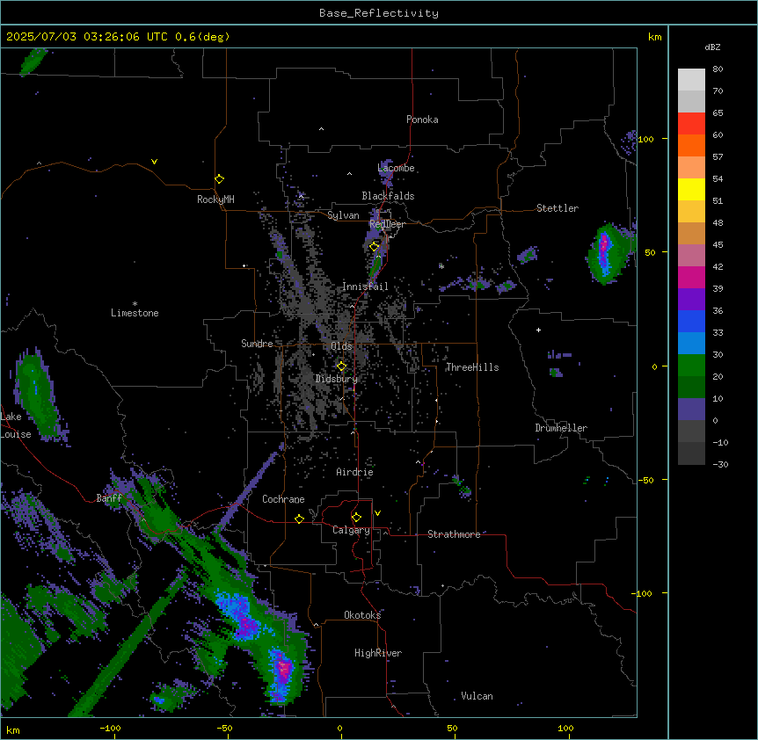Screen dimensions: 758x740
Task: Pick the bright blue 33-36 dBZ legend swatch
Action: coord(691,322)
